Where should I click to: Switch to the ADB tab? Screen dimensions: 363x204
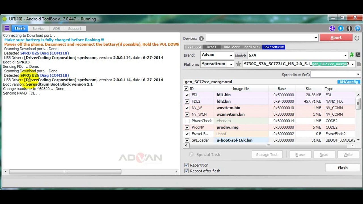[x=56, y=29]
